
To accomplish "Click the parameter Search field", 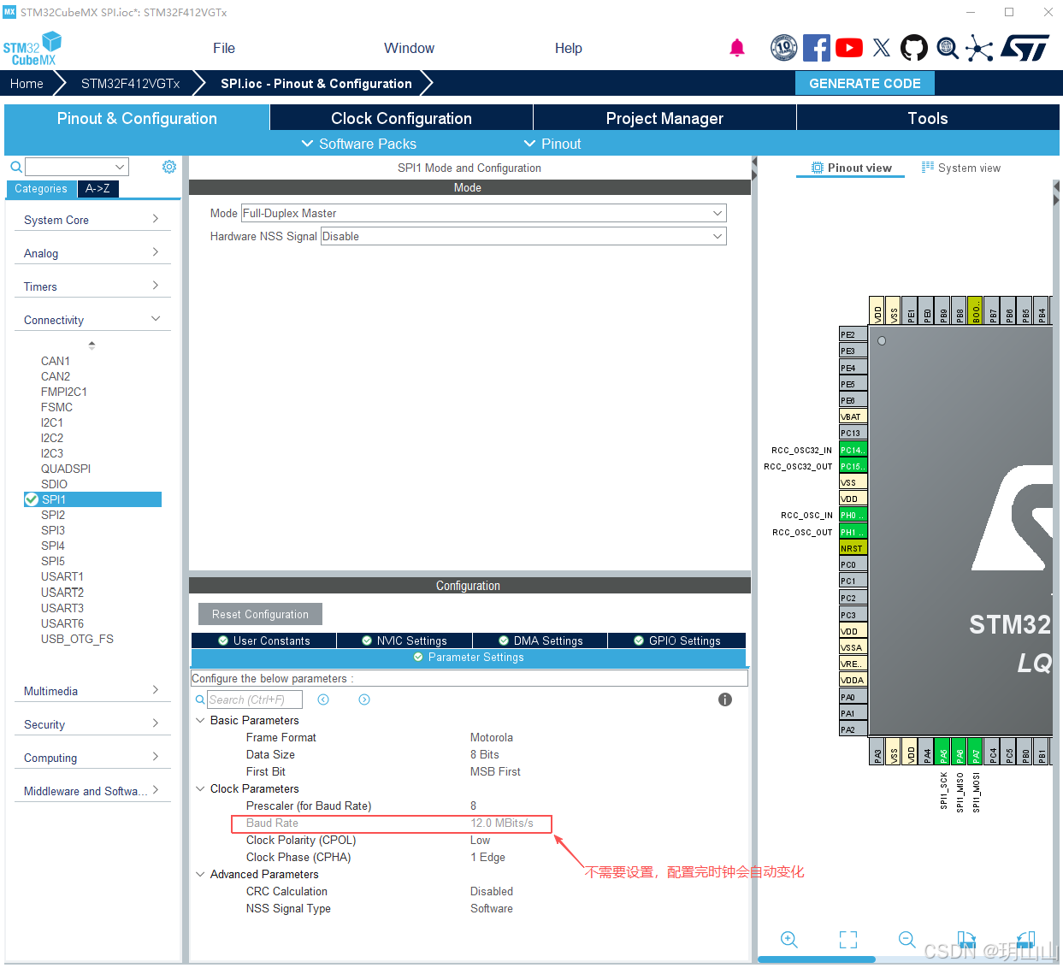I will [255, 699].
